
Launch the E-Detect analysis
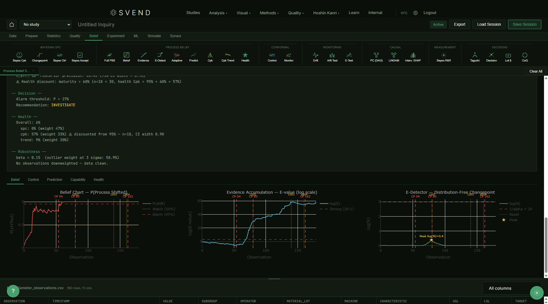160,57
